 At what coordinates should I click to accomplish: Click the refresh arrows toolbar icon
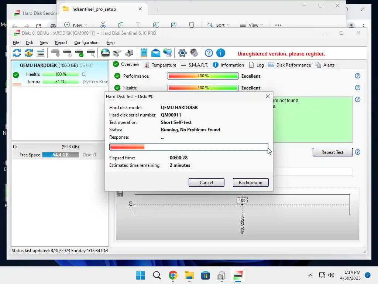click(17, 53)
